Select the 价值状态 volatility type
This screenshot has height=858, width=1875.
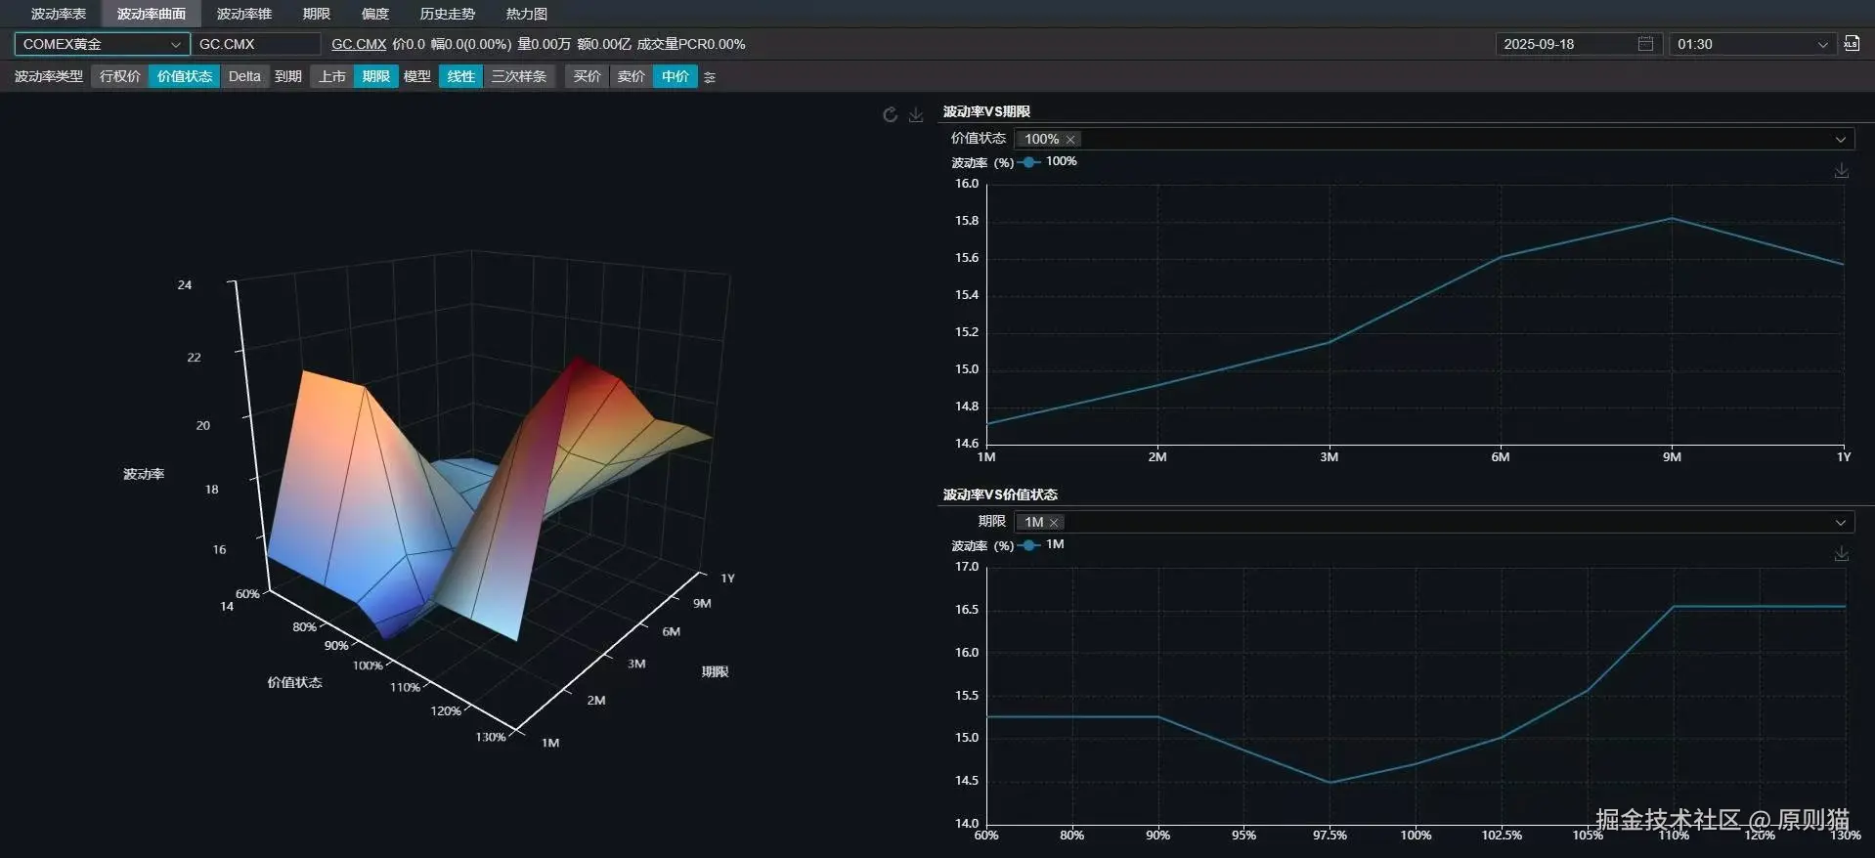[x=185, y=76]
